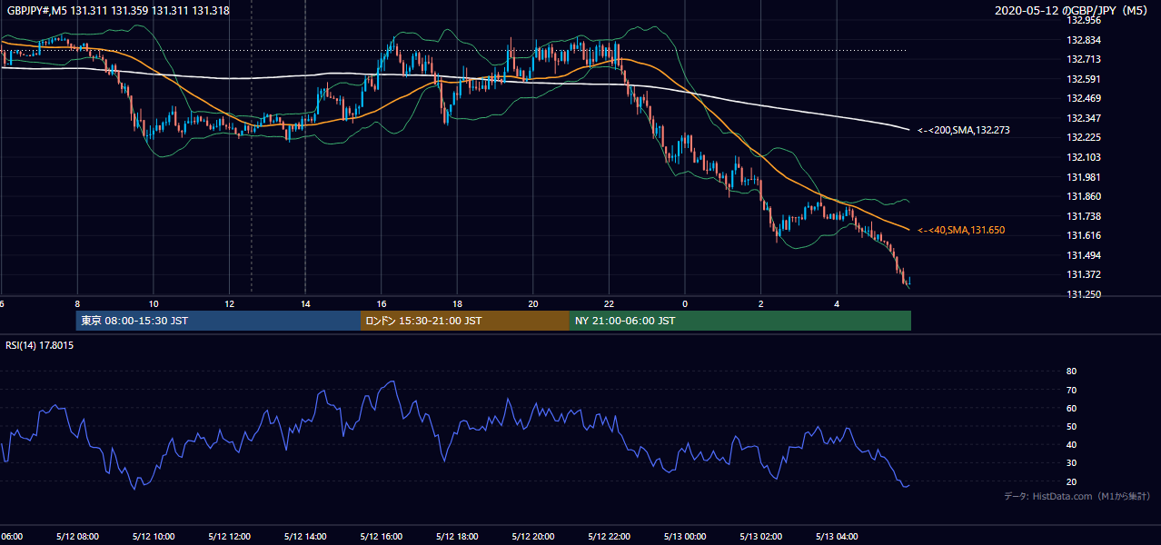Click the bottom date label 5/12 20:00

pos(533,536)
